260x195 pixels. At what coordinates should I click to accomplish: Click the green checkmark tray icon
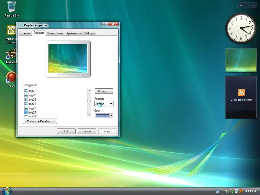[232, 191]
